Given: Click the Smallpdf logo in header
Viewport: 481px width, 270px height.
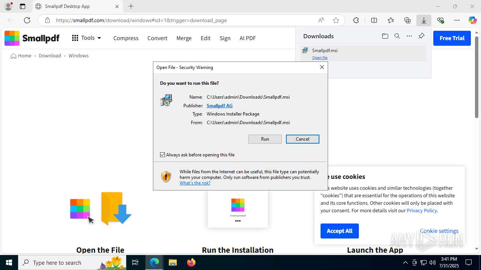Looking at the screenshot, I should tap(32, 38).
